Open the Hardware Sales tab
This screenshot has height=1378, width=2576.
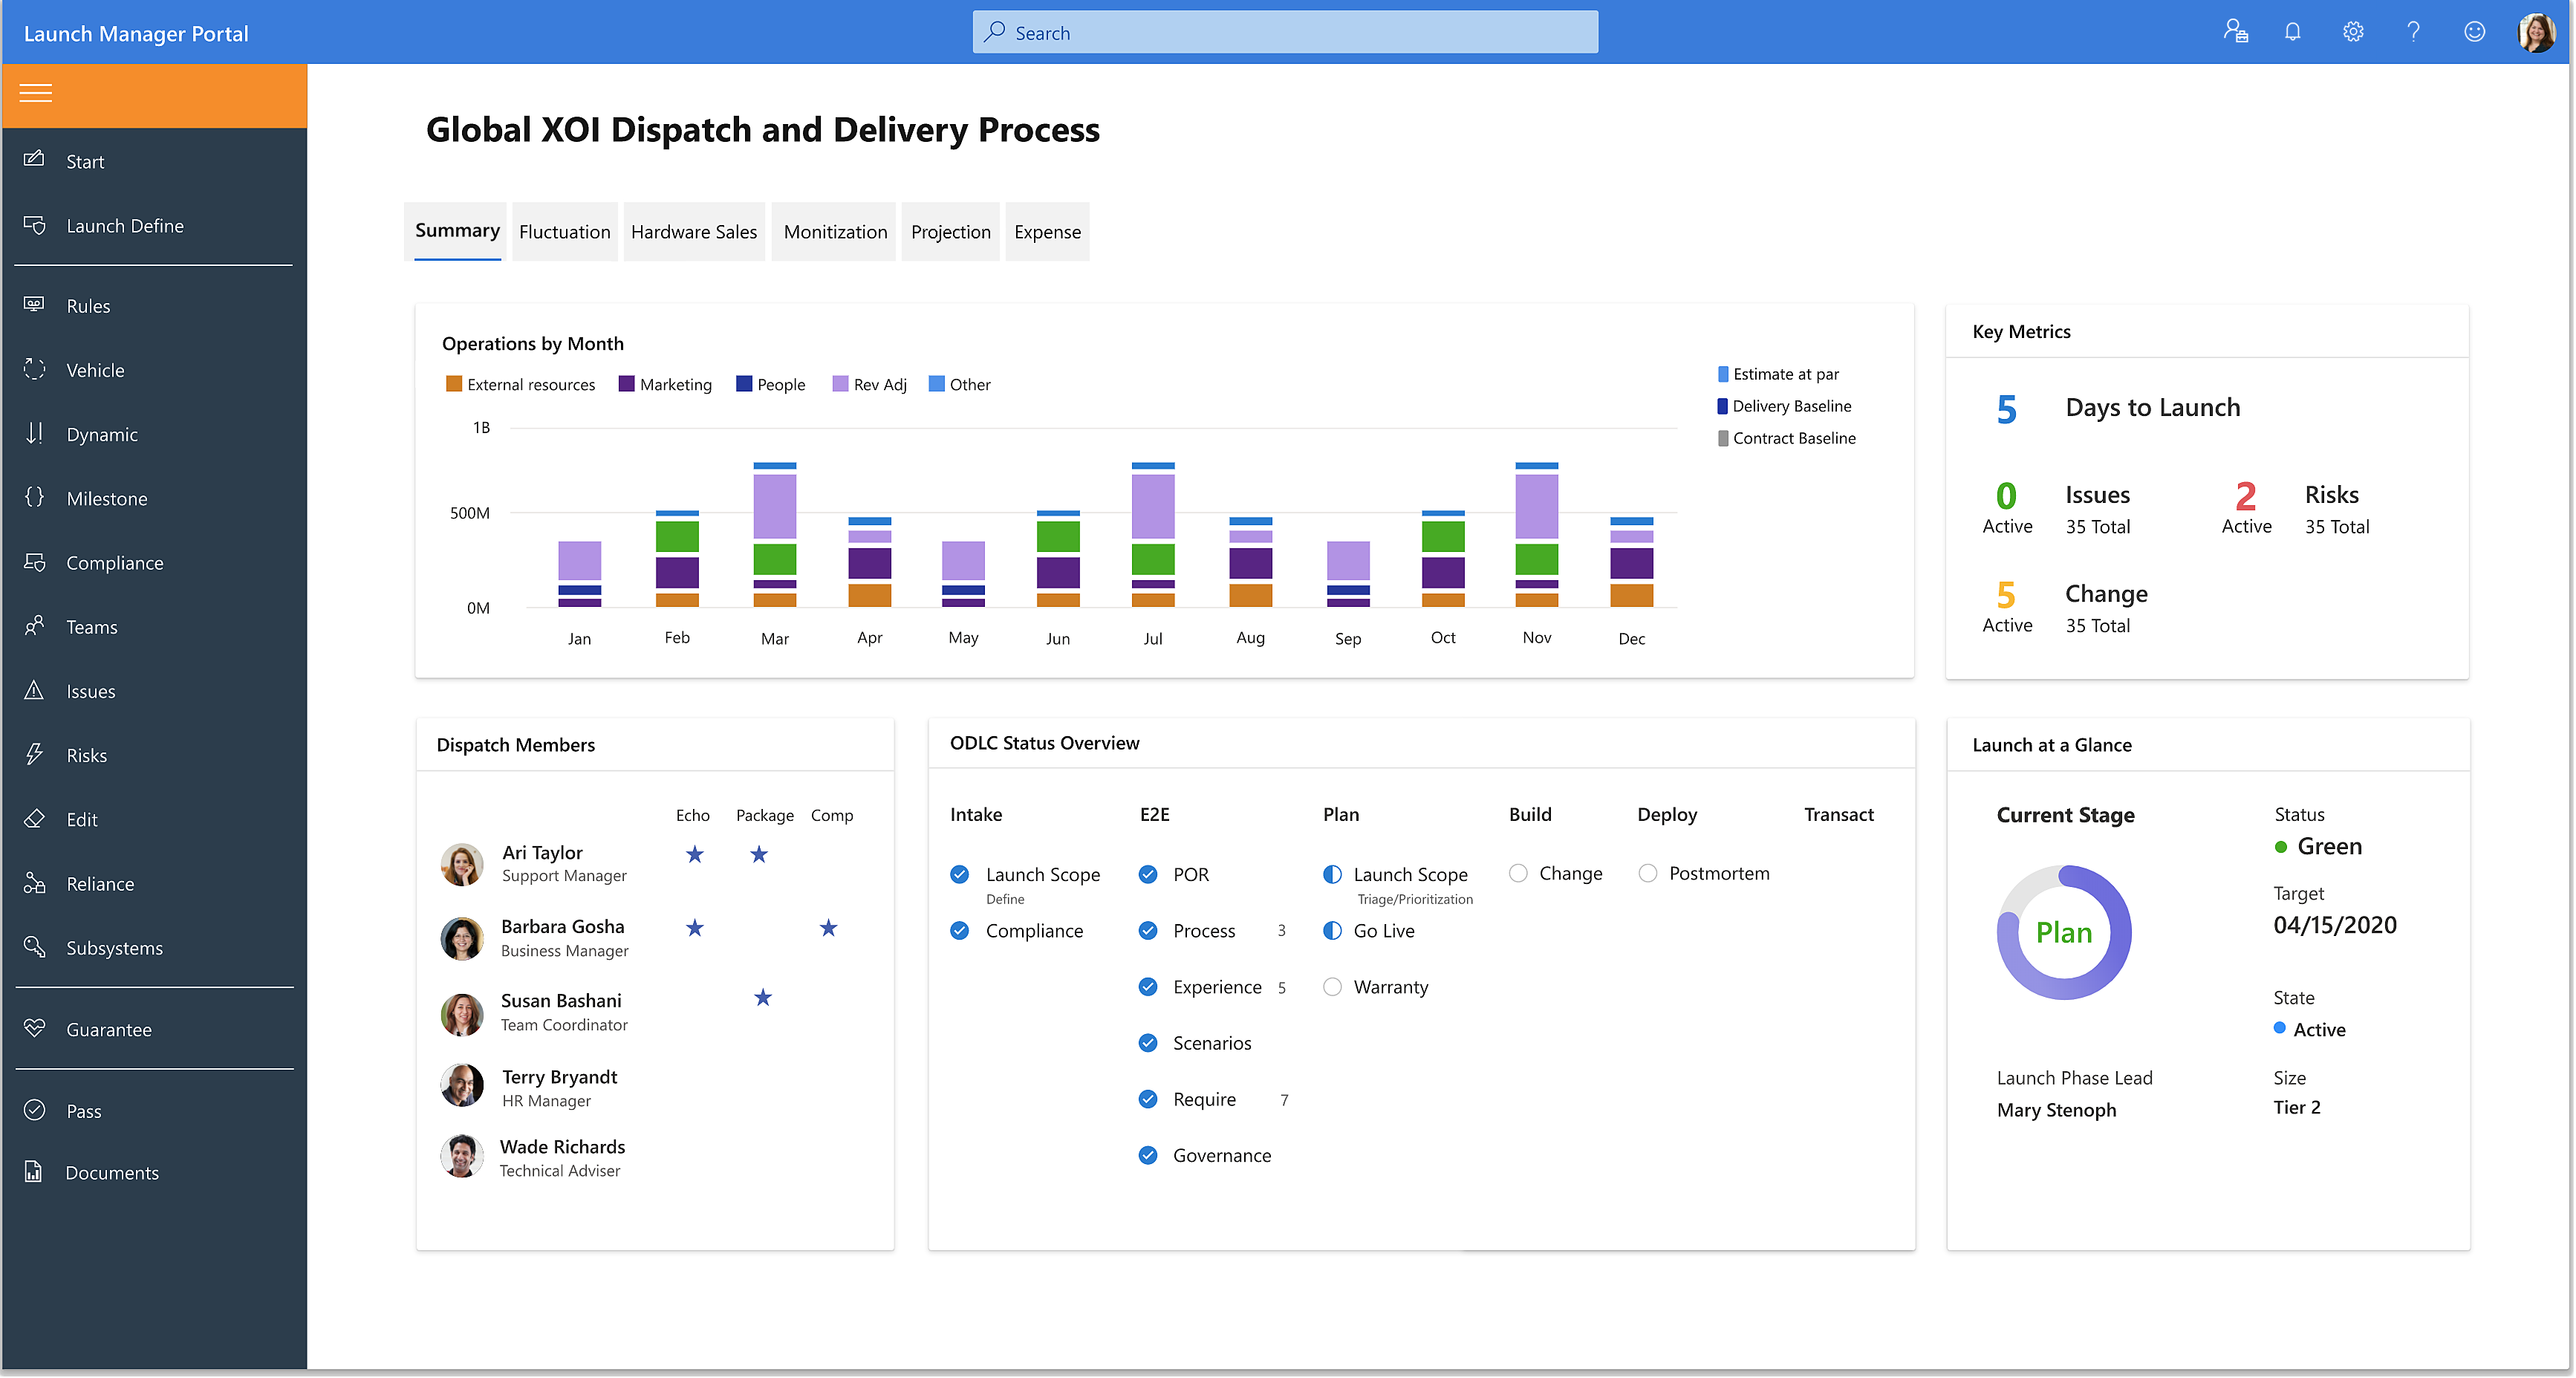694,232
